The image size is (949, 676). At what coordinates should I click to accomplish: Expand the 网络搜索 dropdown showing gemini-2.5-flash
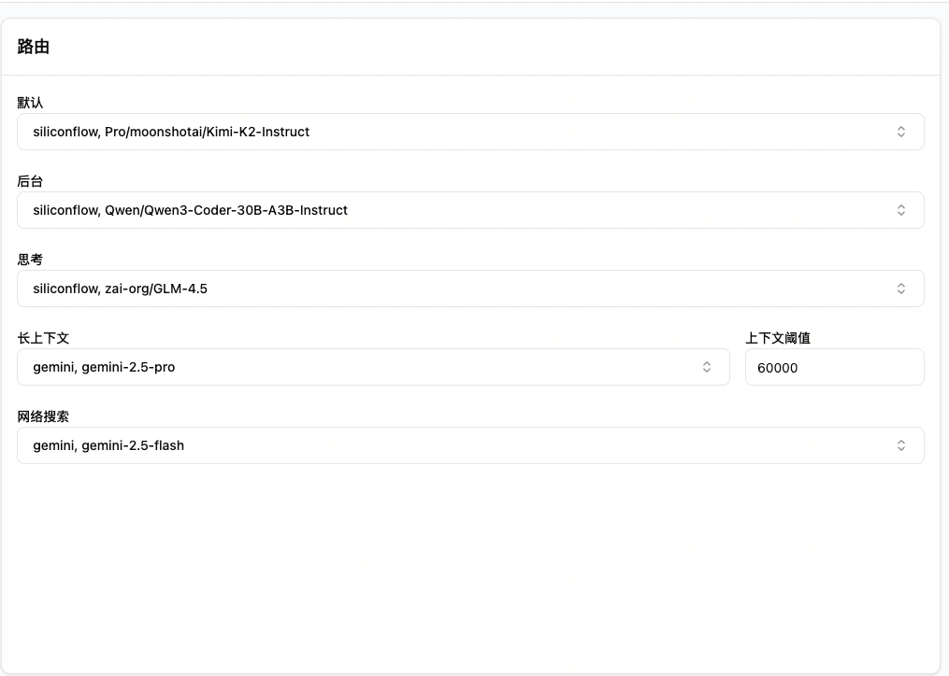point(469,445)
